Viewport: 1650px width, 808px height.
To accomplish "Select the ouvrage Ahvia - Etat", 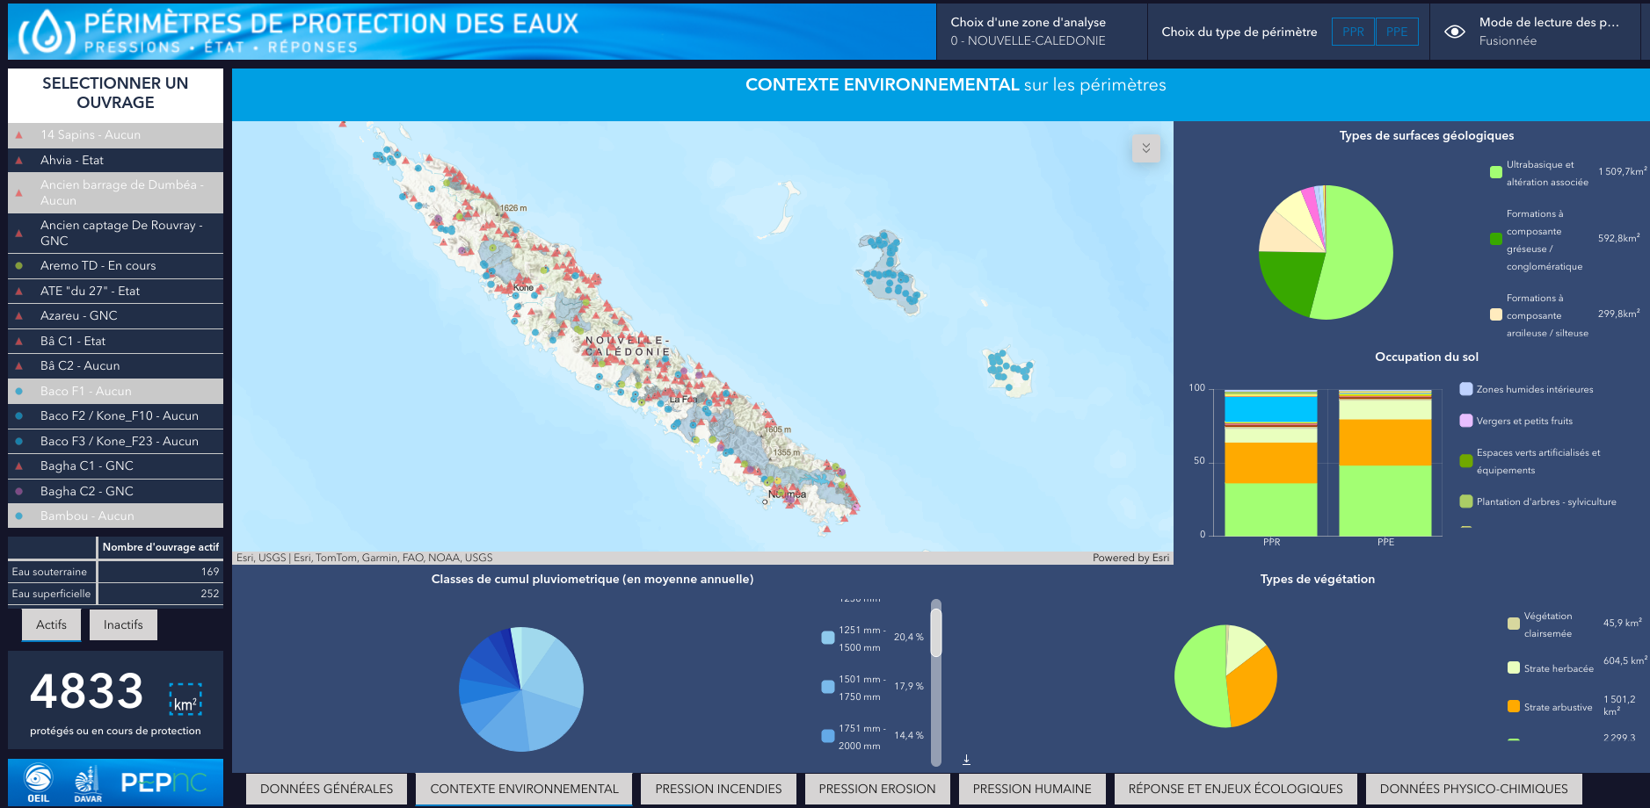I will point(115,160).
